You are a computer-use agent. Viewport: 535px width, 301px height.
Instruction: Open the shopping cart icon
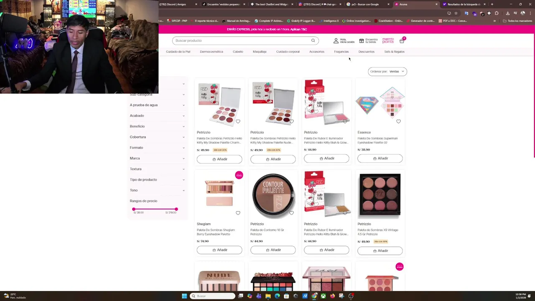tap(402, 41)
